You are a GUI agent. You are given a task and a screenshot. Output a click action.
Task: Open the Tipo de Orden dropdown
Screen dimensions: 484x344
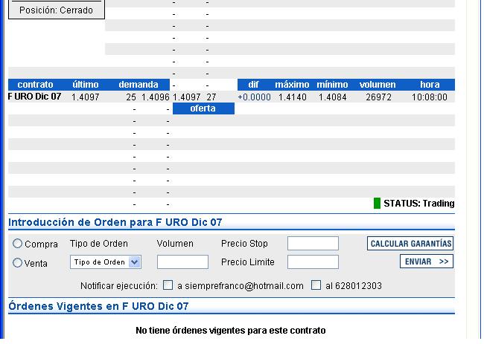click(106, 262)
